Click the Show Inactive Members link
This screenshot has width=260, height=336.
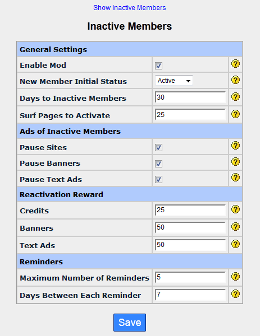point(130,8)
